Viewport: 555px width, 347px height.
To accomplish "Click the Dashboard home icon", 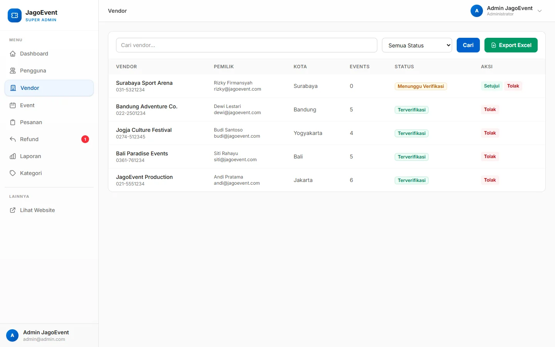I will click(13, 54).
